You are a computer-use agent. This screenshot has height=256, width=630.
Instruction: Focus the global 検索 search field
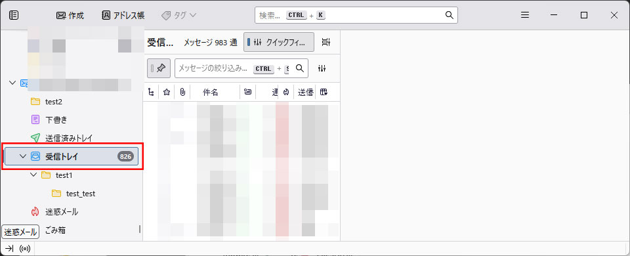click(x=356, y=15)
